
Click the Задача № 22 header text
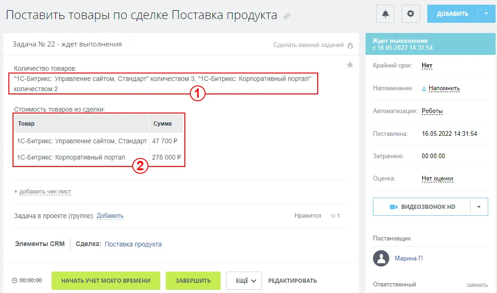pyautogui.click(x=67, y=45)
